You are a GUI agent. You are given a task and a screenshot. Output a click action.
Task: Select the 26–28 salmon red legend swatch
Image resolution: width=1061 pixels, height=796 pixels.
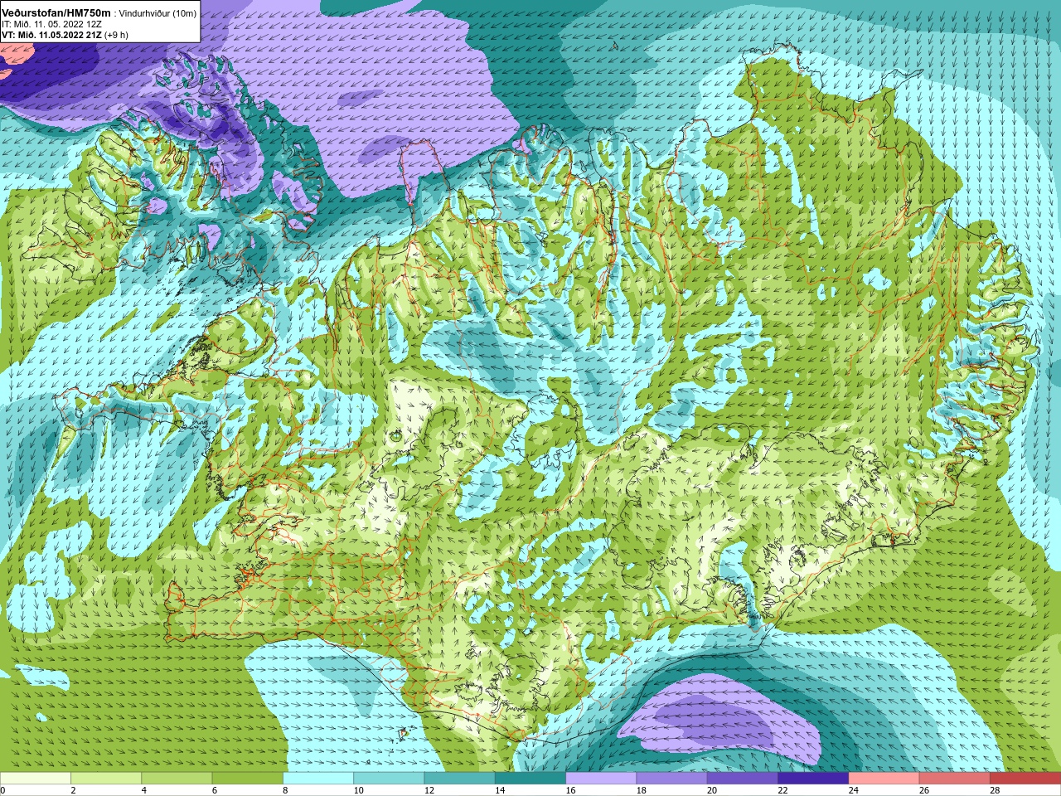click(x=955, y=779)
